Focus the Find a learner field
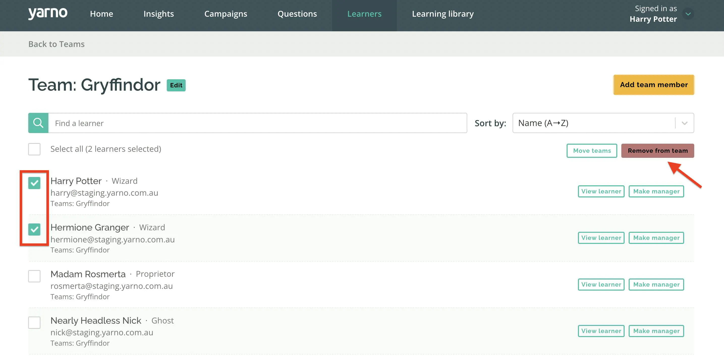The width and height of the screenshot is (724, 356). [x=258, y=123]
